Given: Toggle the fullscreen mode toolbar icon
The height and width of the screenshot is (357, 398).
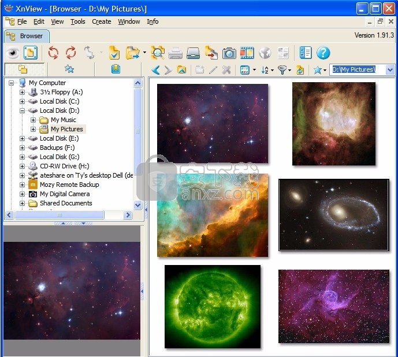Looking at the screenshot, I should [x=31, y=53].
